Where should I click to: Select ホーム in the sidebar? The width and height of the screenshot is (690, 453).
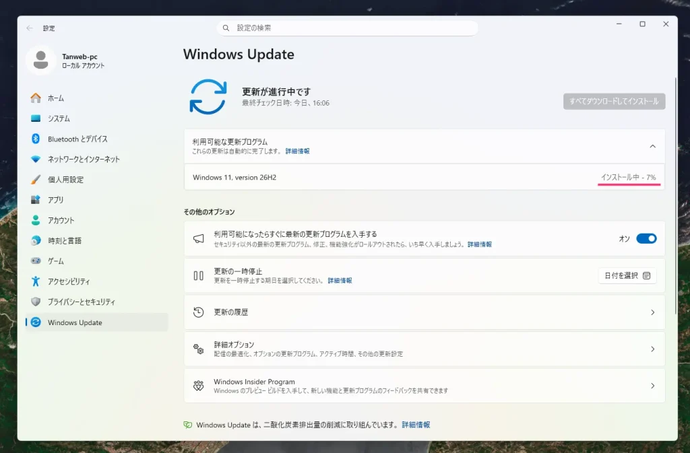coord(97,98)
